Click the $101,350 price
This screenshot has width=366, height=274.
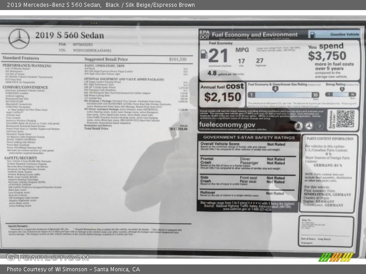point(178,59)
